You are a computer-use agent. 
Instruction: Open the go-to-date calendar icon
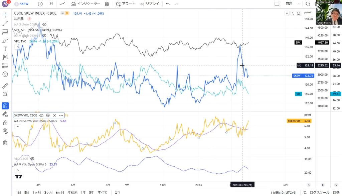point(117,193)
